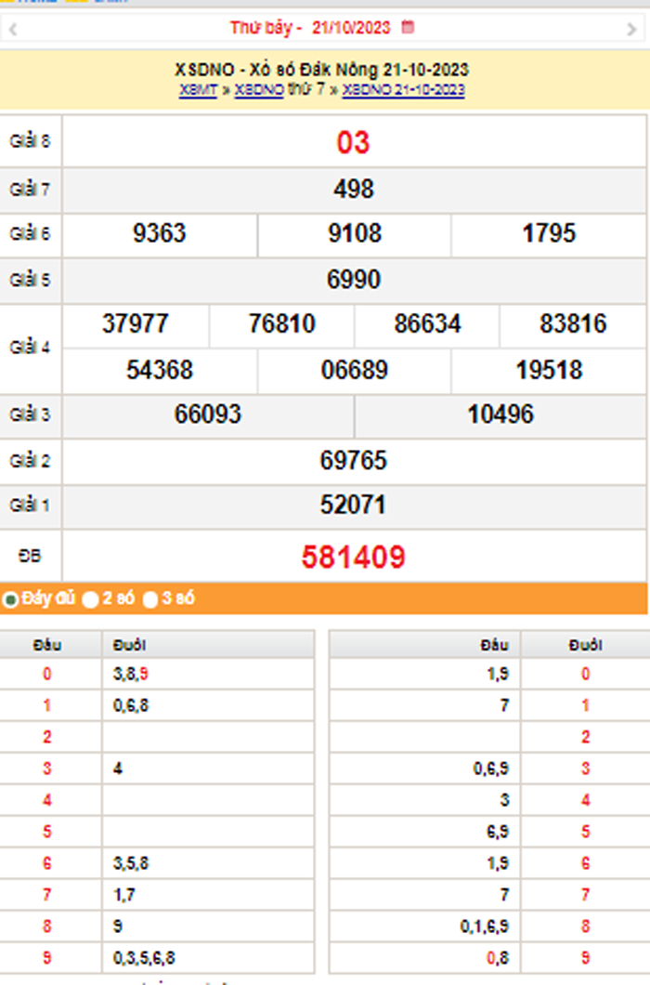Click the Thứ bảy 21/10/2023 date text
This screenshot has width=650, height=985.
click(310, 28)
